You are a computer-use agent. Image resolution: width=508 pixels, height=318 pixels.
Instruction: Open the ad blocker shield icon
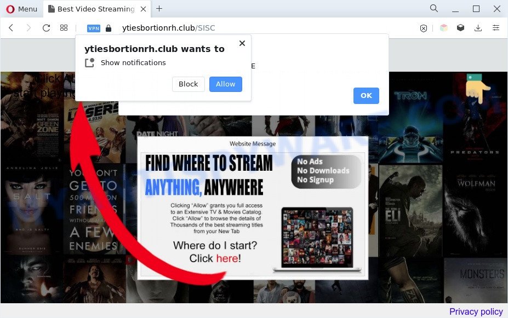tap(424, 28)
